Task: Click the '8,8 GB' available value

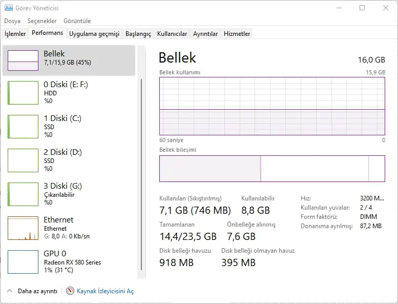Action: pos(256,210)
